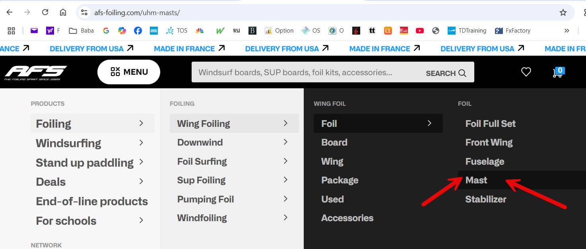The width and height of the screenshot is (586, 249).
Task: Select Mast in the Foil menu
Action: tap(476, 180)
